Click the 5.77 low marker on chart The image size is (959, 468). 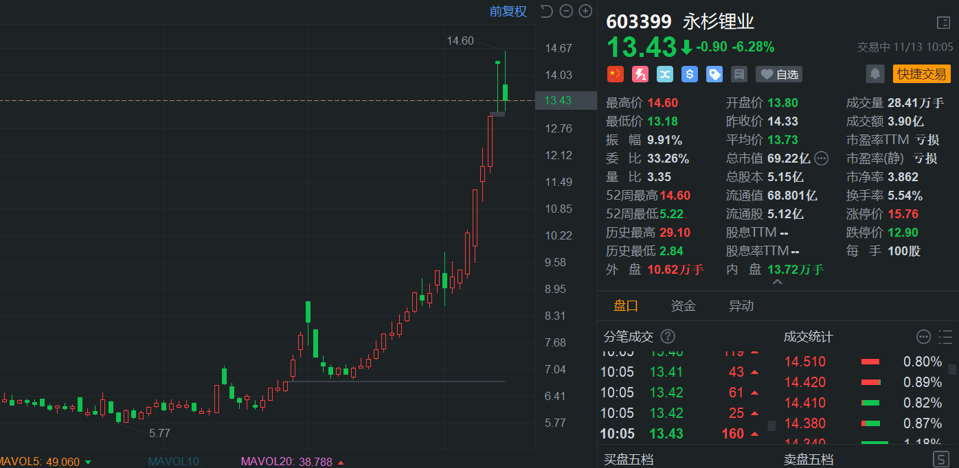pos(159,433)
